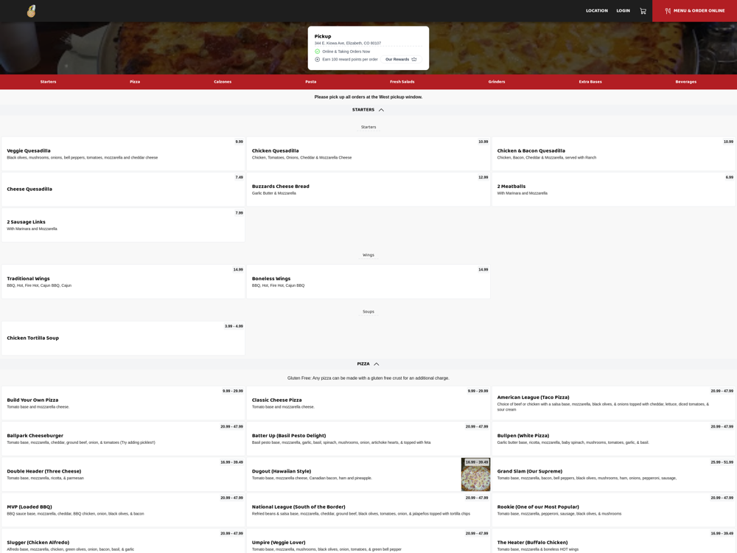Image resolution: width=737 pixels, height=553 pixels.
Task: Click the PIZZA section header label
Action: click(x=363, y=364)
